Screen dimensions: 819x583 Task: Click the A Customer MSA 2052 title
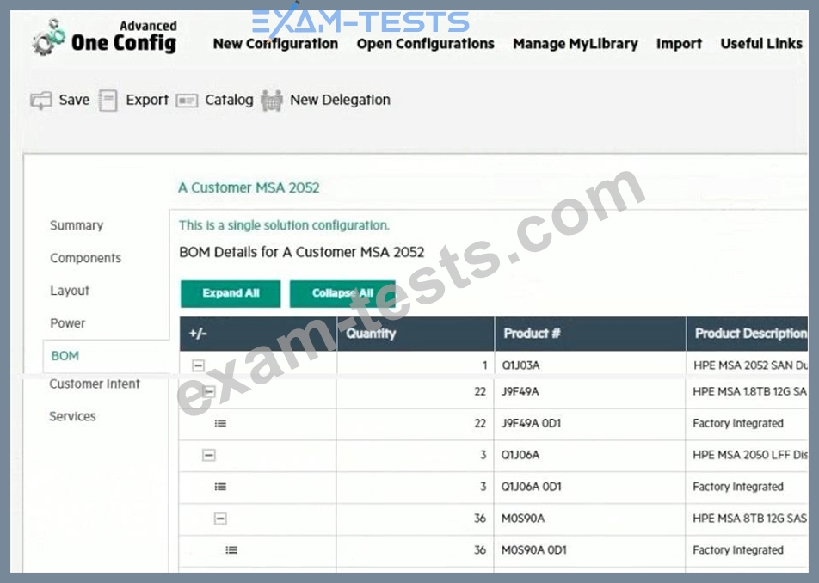(x=249, y=188)
